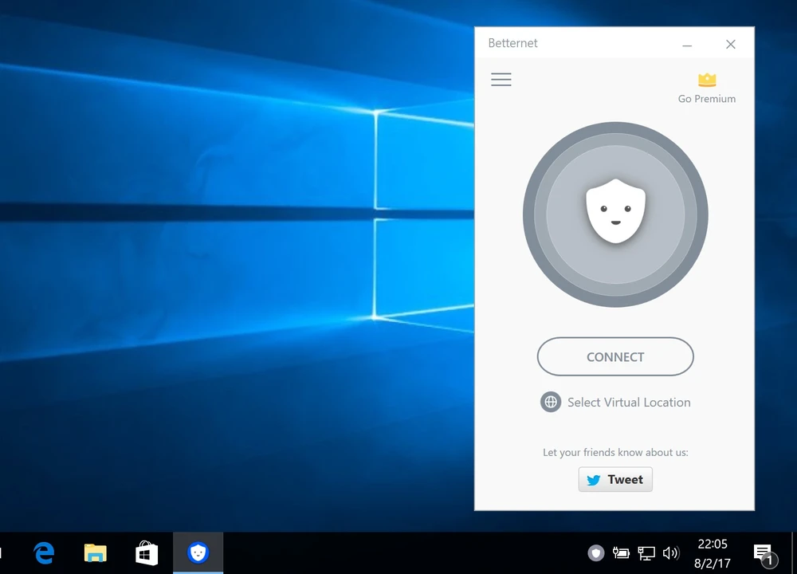Screen dimensions: 797x574
Task: Open File Explorer from the taskbar
Action: coord(96,553)
